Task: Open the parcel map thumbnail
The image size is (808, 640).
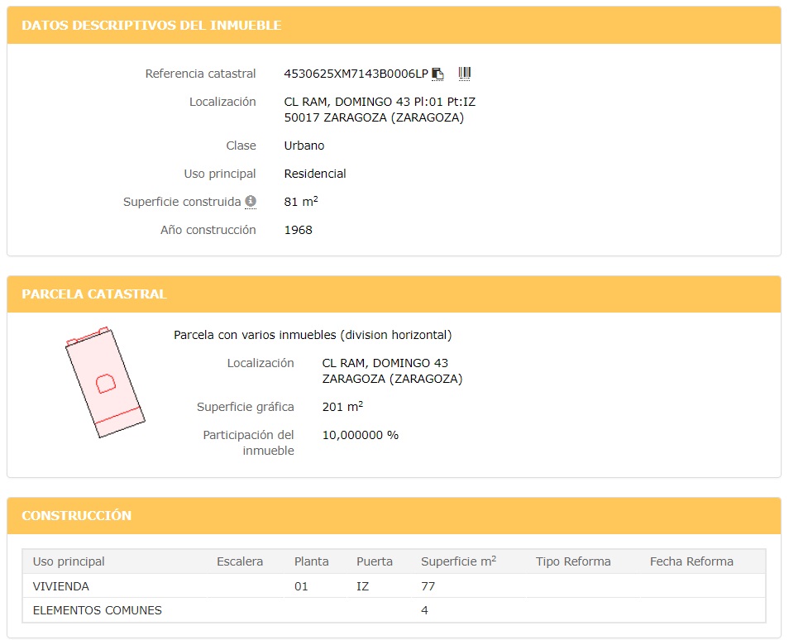Action: pos(105,382)
